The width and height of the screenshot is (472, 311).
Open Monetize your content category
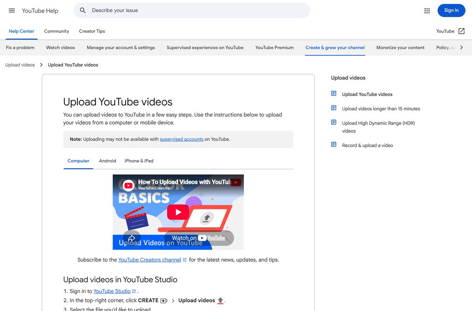[400, 48]
